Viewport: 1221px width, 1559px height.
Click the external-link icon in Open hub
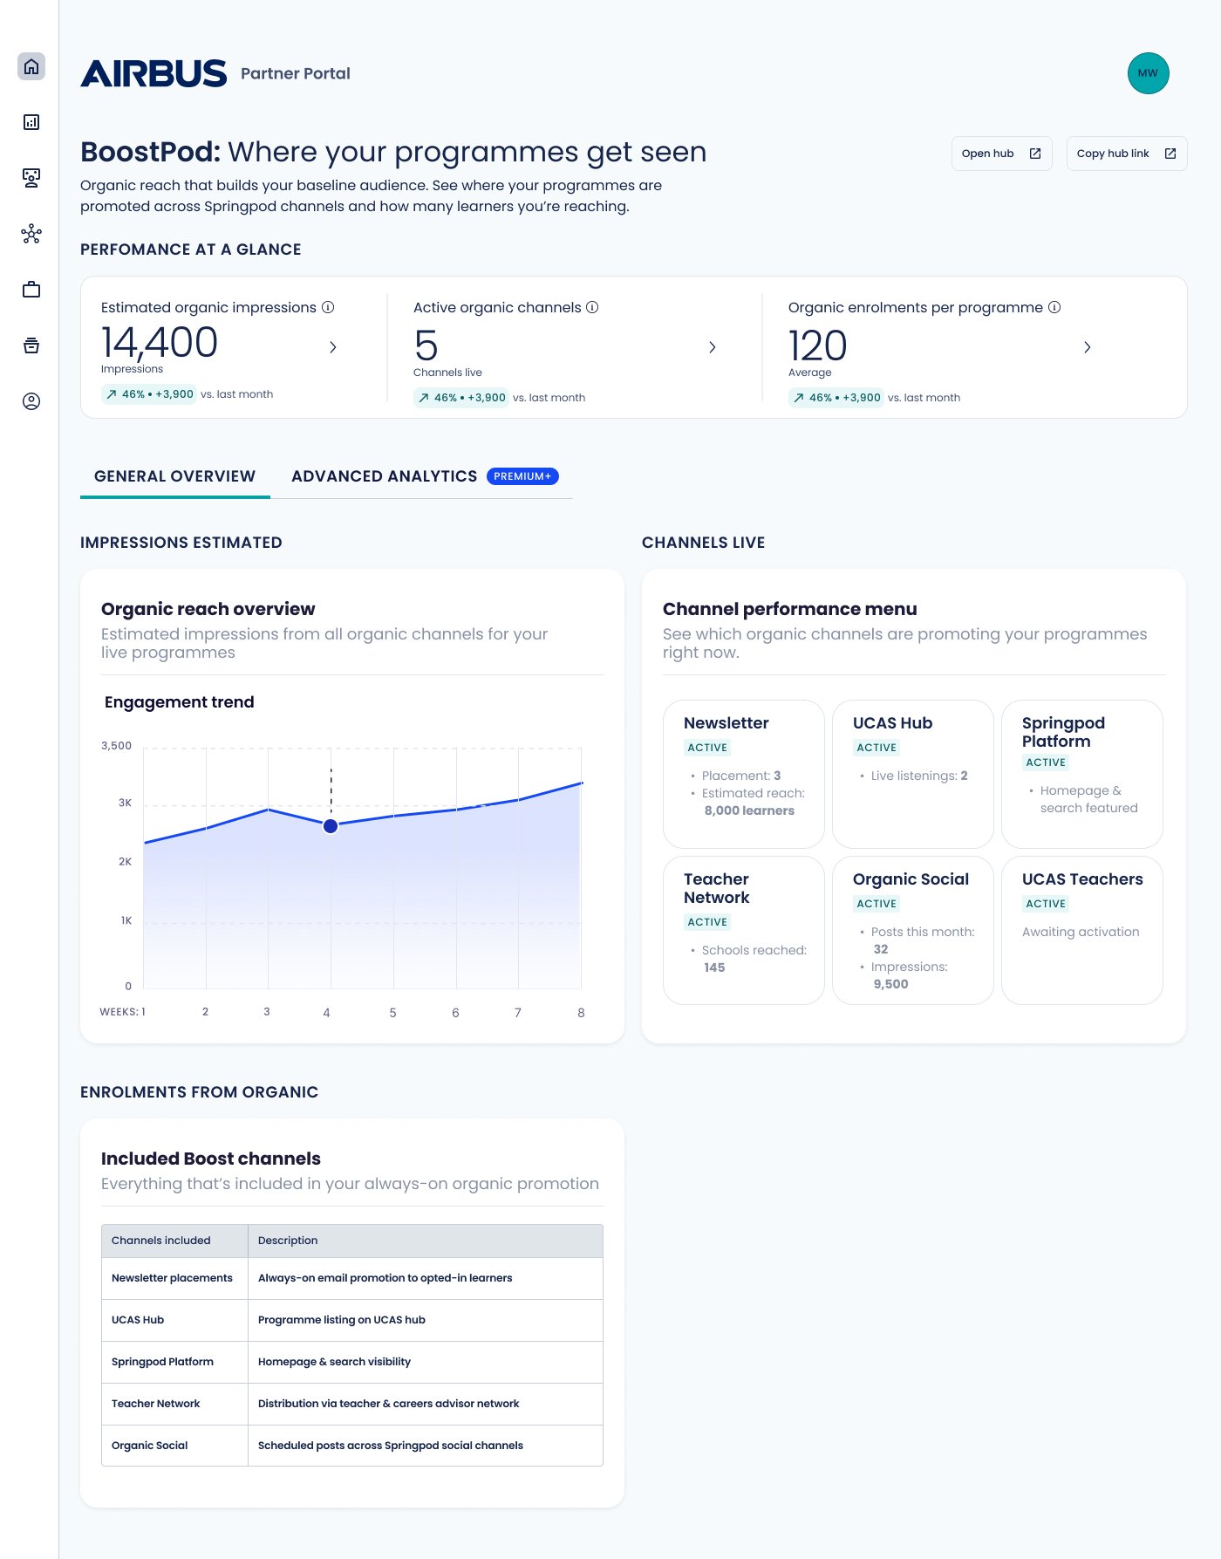click(1035, 154)
